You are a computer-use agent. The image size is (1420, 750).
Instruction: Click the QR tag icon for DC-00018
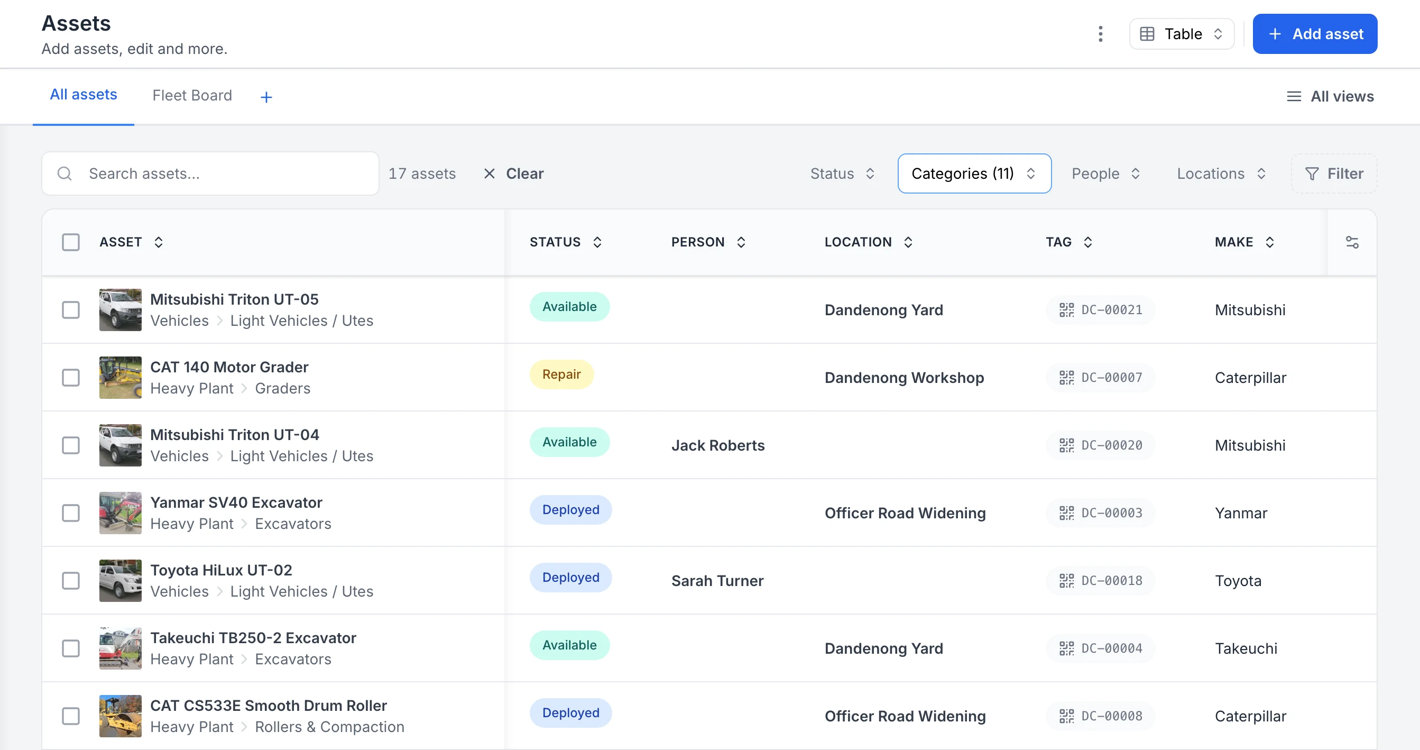1067,581
